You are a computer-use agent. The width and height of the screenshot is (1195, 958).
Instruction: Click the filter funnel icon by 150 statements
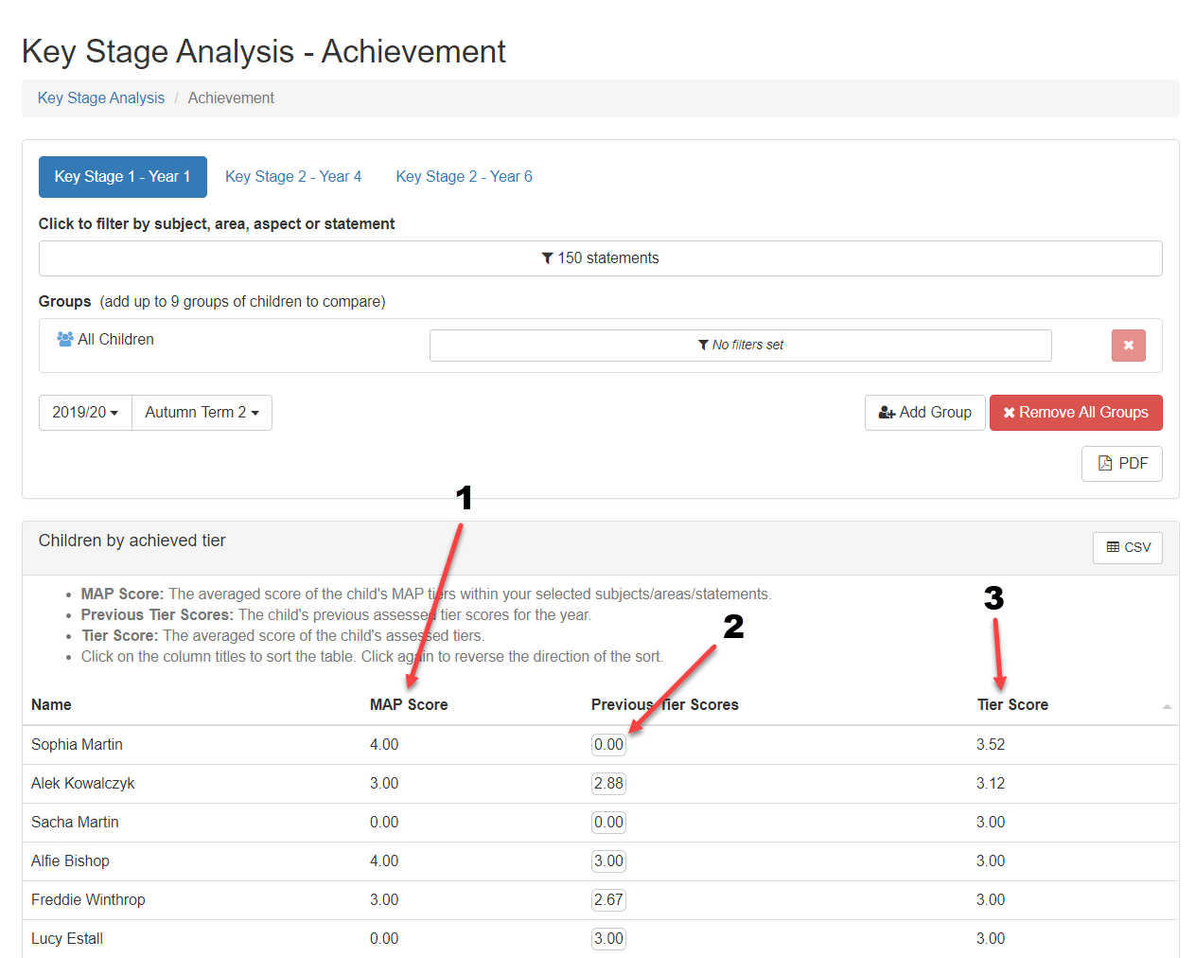pos(547,258)
